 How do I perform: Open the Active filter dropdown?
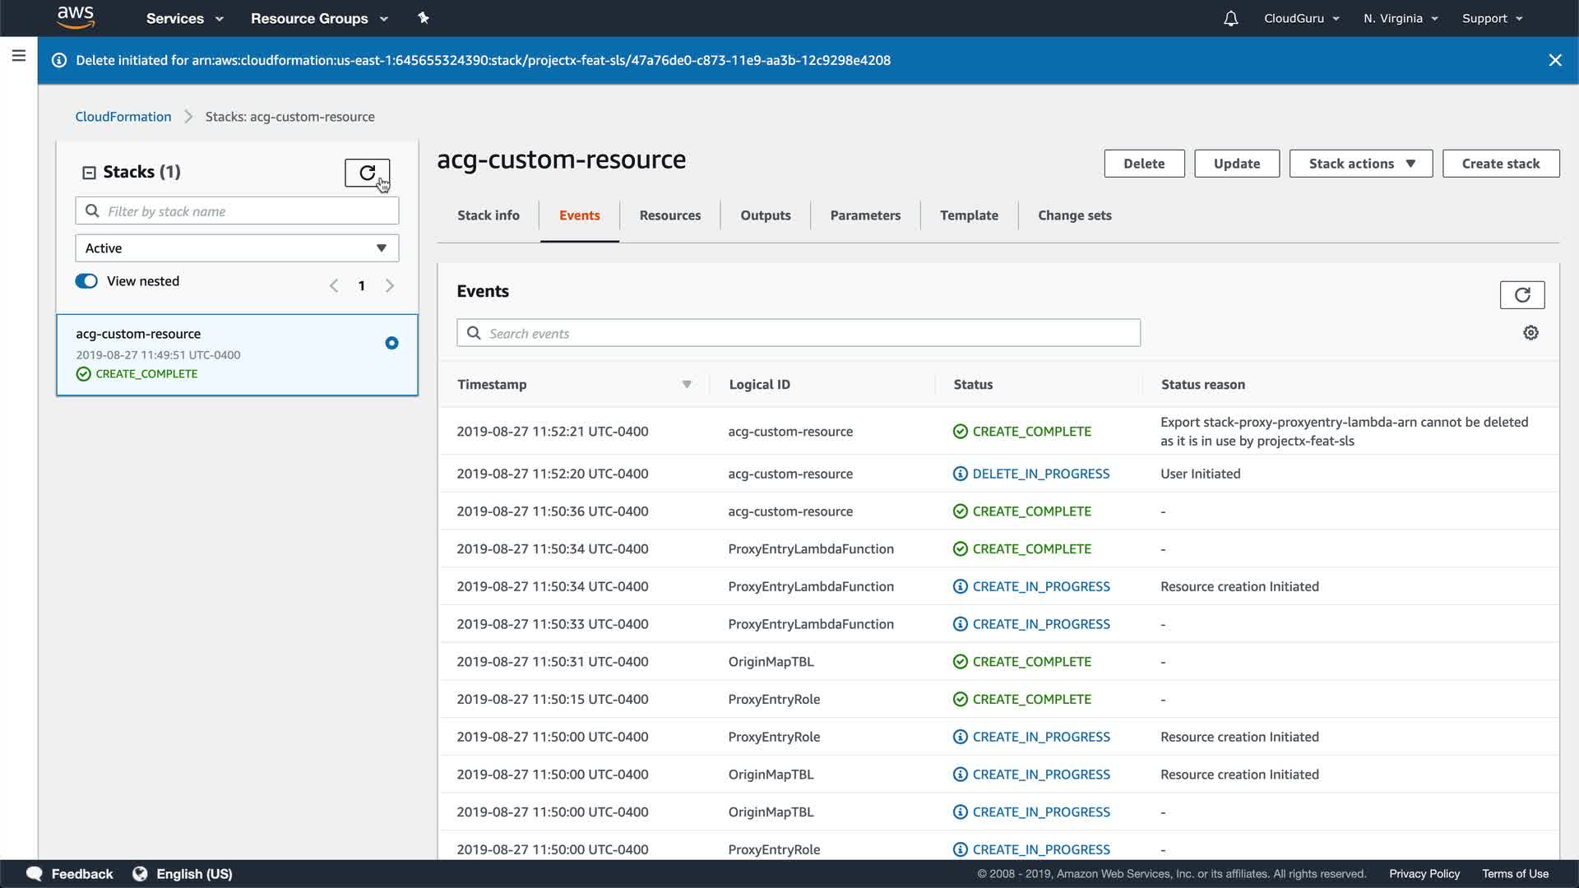[237, 248]
